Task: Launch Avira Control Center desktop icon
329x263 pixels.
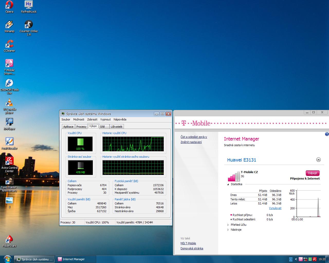Action: [9, 162]
